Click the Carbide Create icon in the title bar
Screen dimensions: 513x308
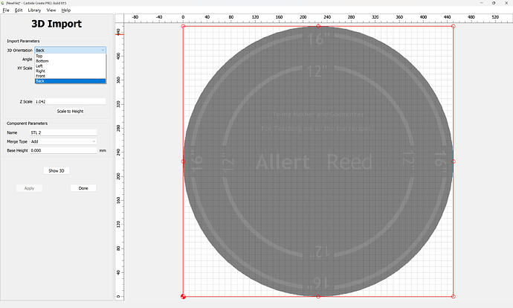point(3,3)
